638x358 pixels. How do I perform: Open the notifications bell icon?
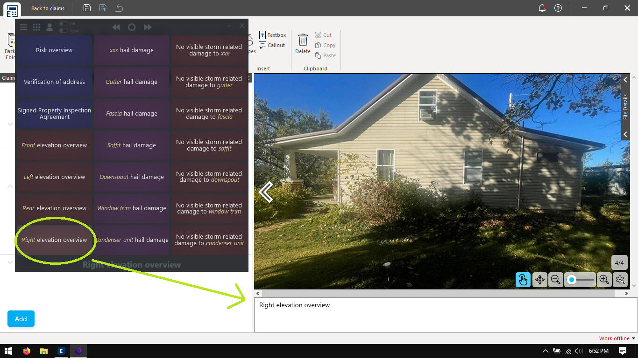(542, 8)
